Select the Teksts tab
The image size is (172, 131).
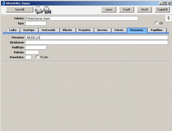click(x=119, y=30)
